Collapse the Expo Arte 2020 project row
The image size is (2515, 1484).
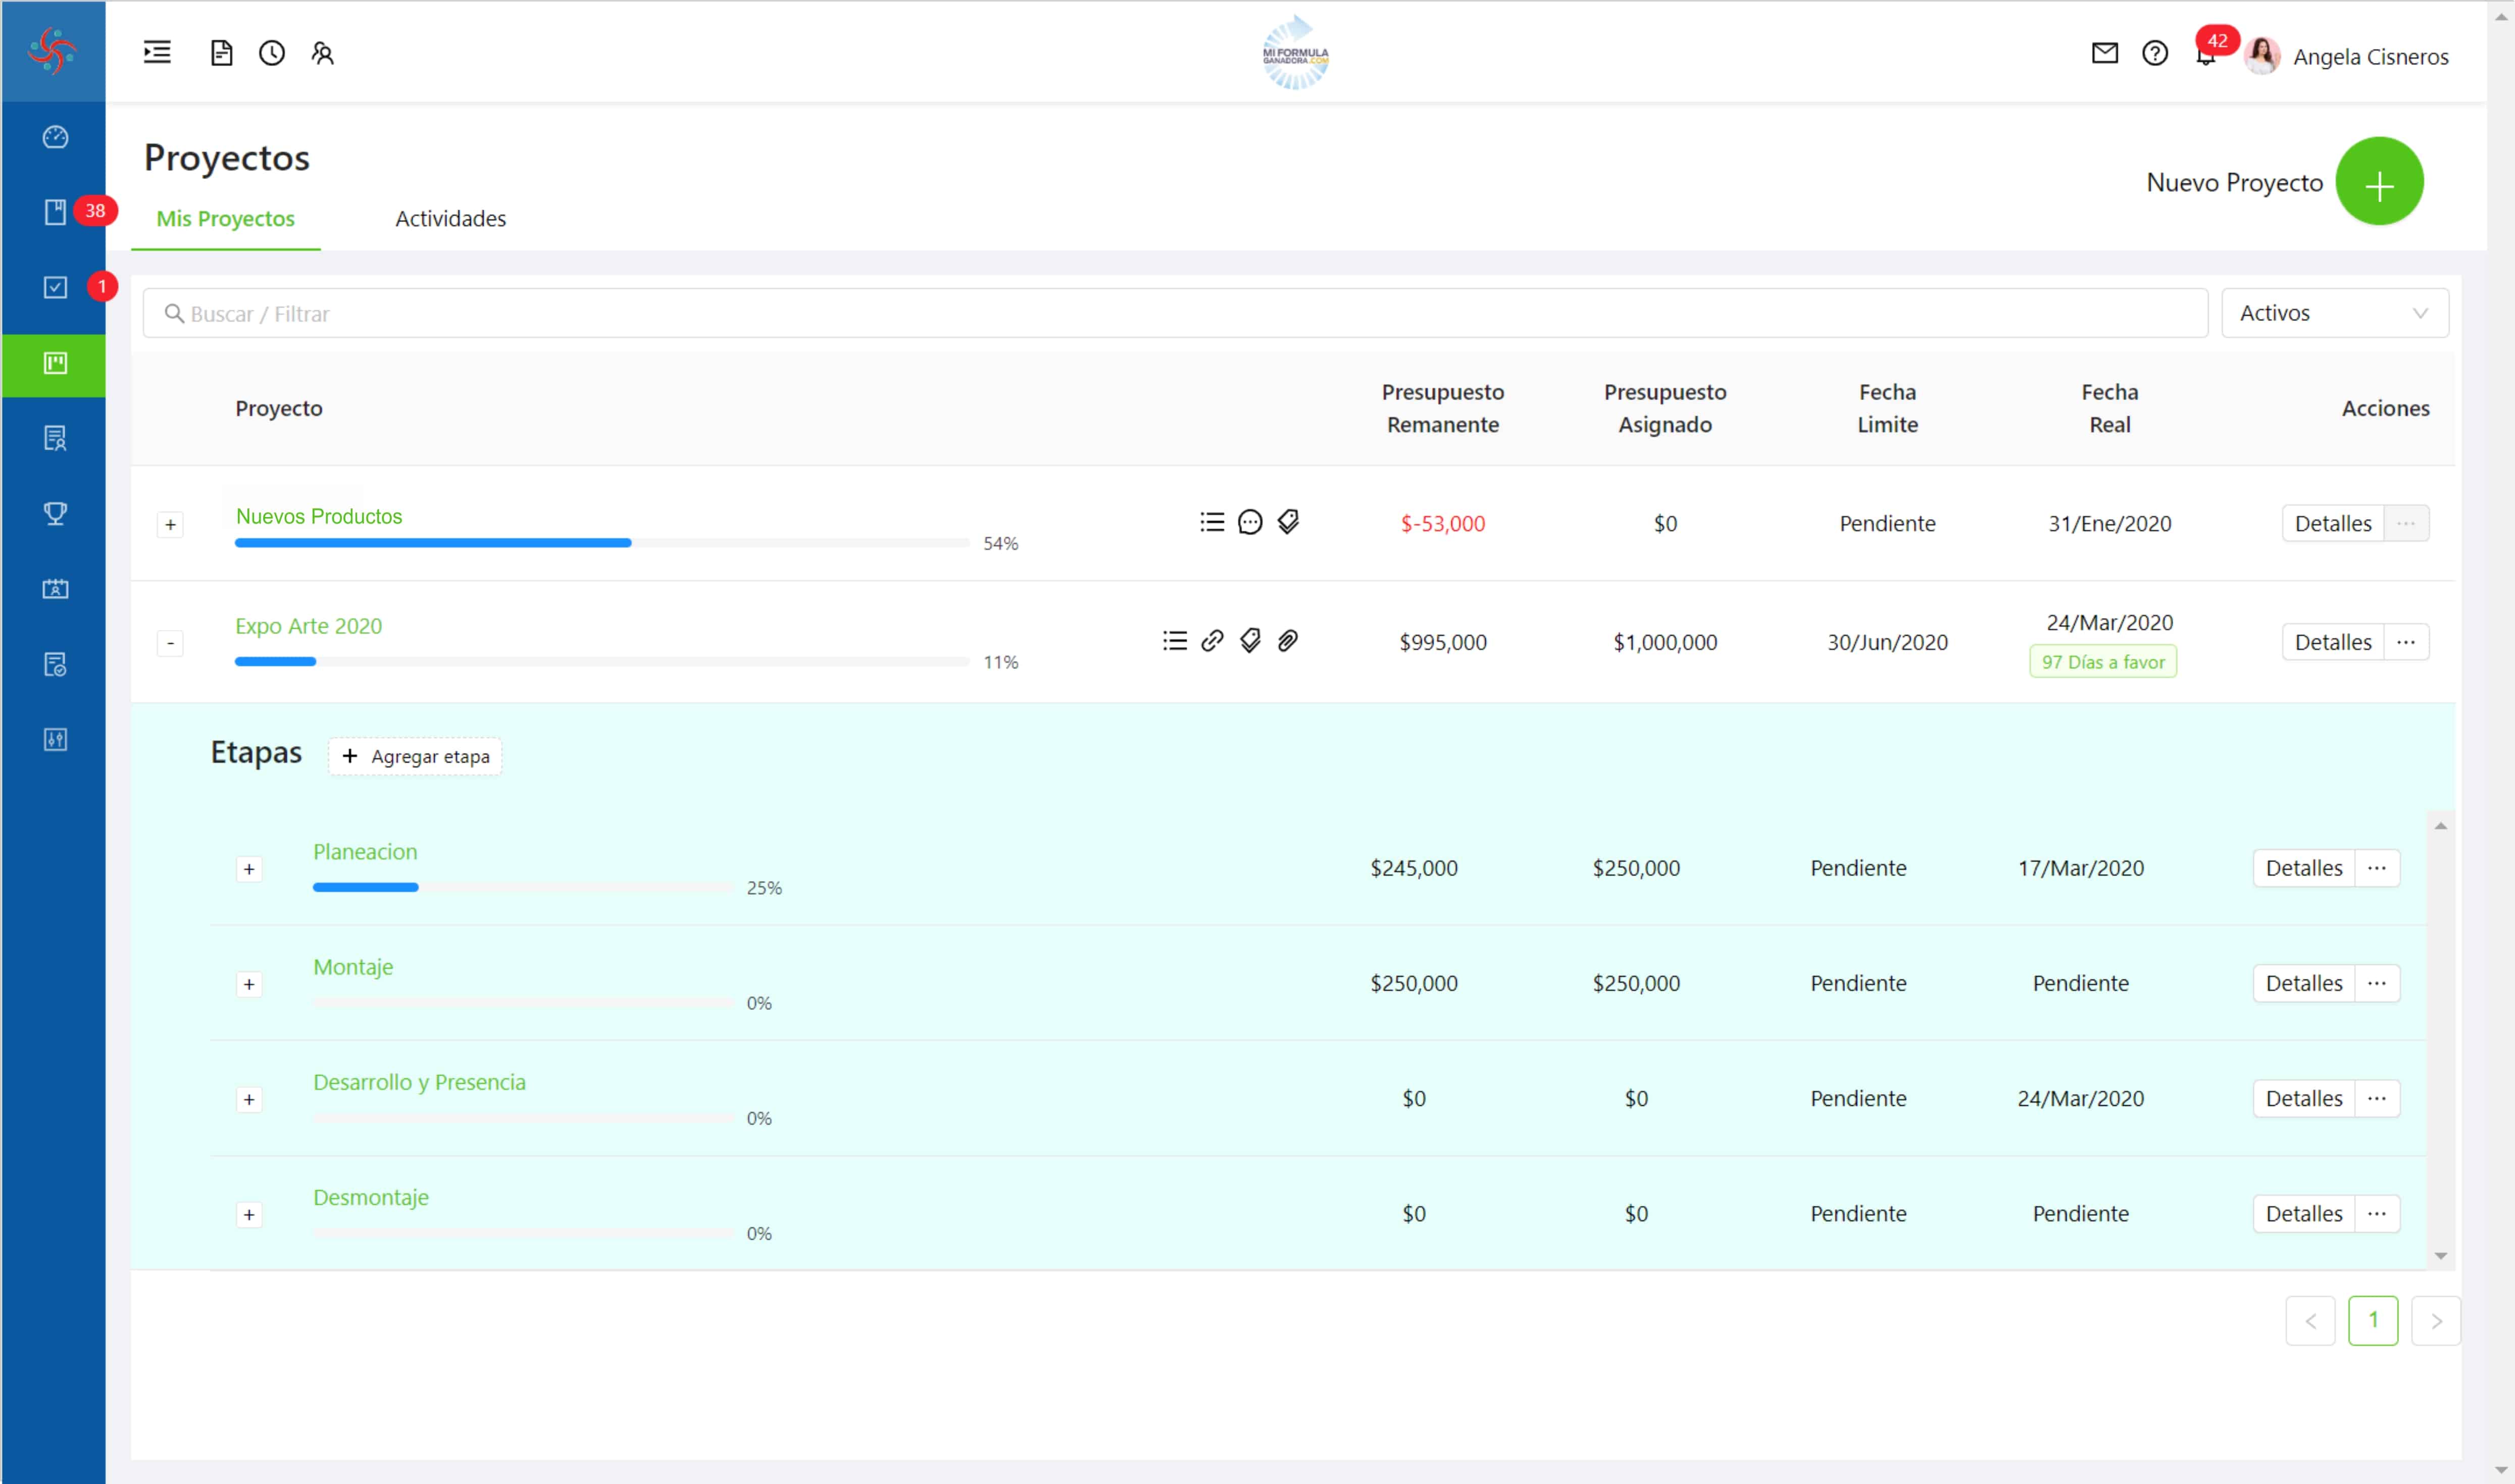pos(170,643)
